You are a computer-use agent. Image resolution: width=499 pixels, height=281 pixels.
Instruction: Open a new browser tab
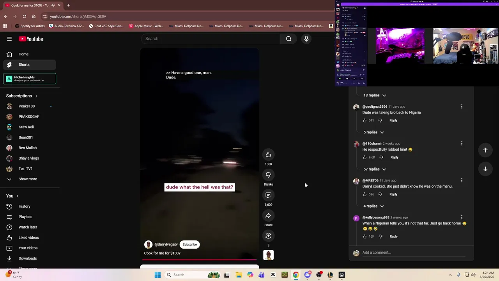[68, 5]
